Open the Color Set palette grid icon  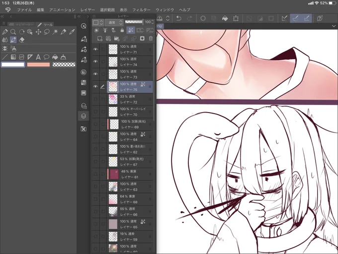[x=84, y=83]
